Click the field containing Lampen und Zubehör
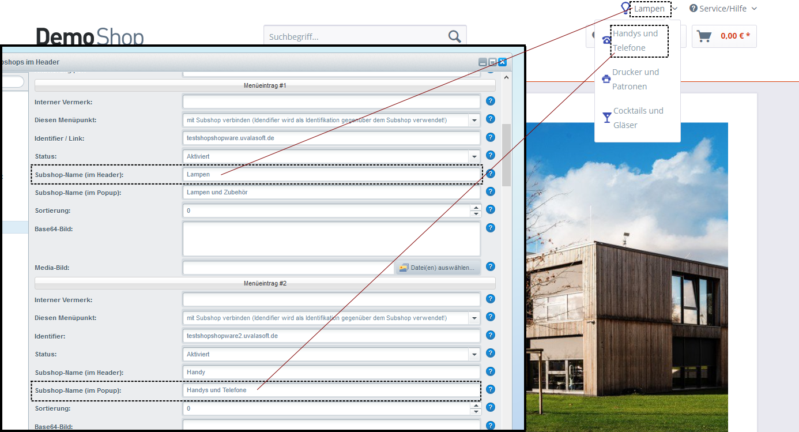This screenshot has width=799, height=432. pos(331,193)
